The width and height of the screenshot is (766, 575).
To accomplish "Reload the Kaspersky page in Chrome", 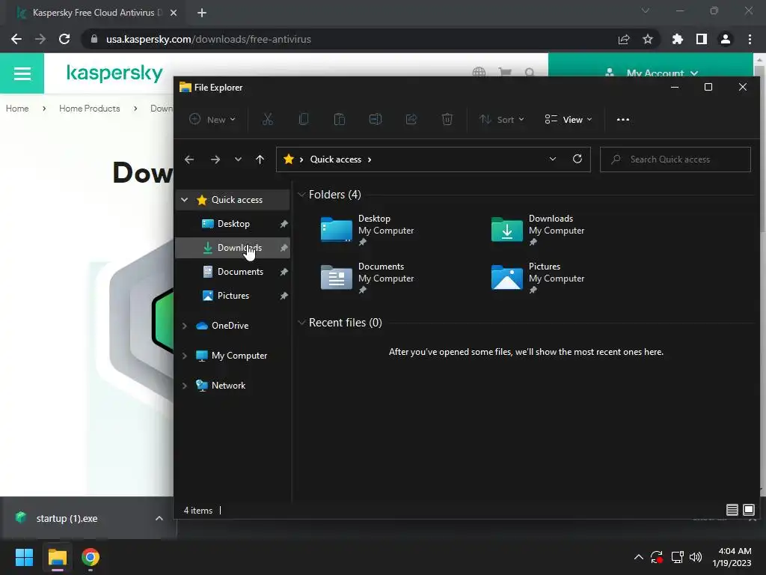I will click(64, 39).
